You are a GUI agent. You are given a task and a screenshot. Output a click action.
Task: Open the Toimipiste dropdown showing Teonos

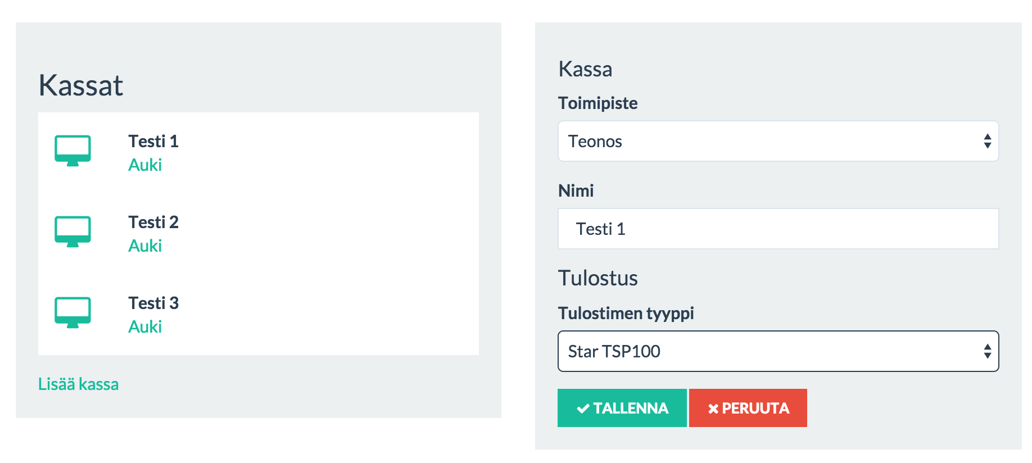tap(778, 141)
